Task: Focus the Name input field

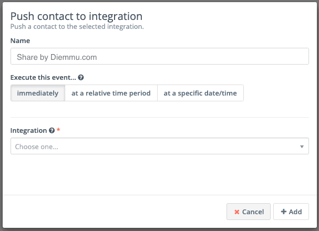Action: click(x=159, y=57)
